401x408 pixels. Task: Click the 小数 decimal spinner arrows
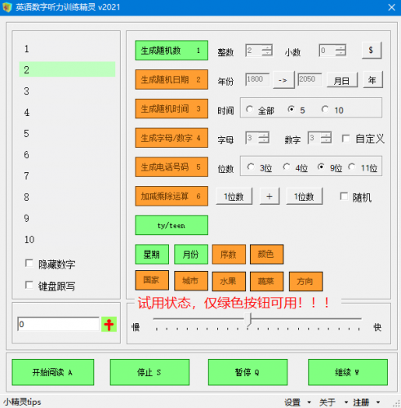tap(341, 51)
